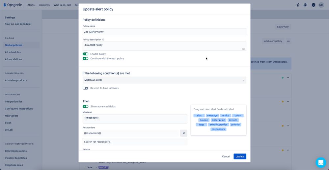The height and width of the screenshot is (170, 329).
Task: Select the source field tag
Action: point(204,120)
